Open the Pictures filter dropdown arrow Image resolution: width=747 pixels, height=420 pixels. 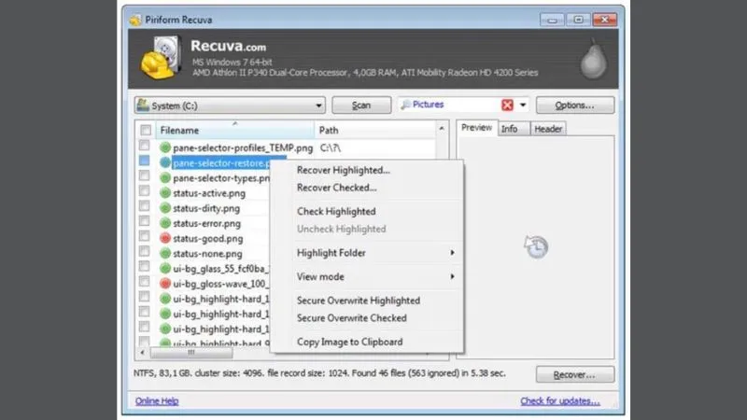point(523,105)
